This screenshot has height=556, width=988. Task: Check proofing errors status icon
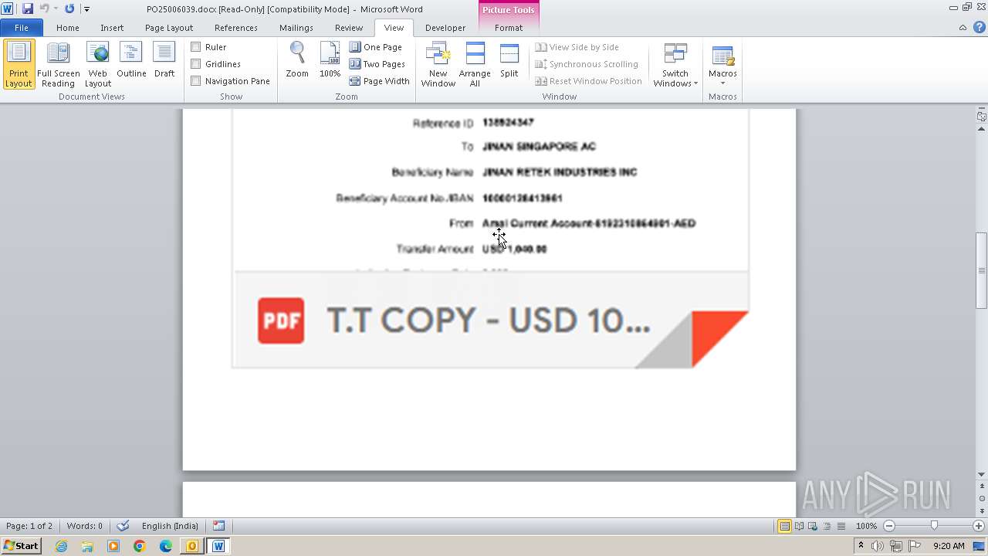(x=123, y=526)
